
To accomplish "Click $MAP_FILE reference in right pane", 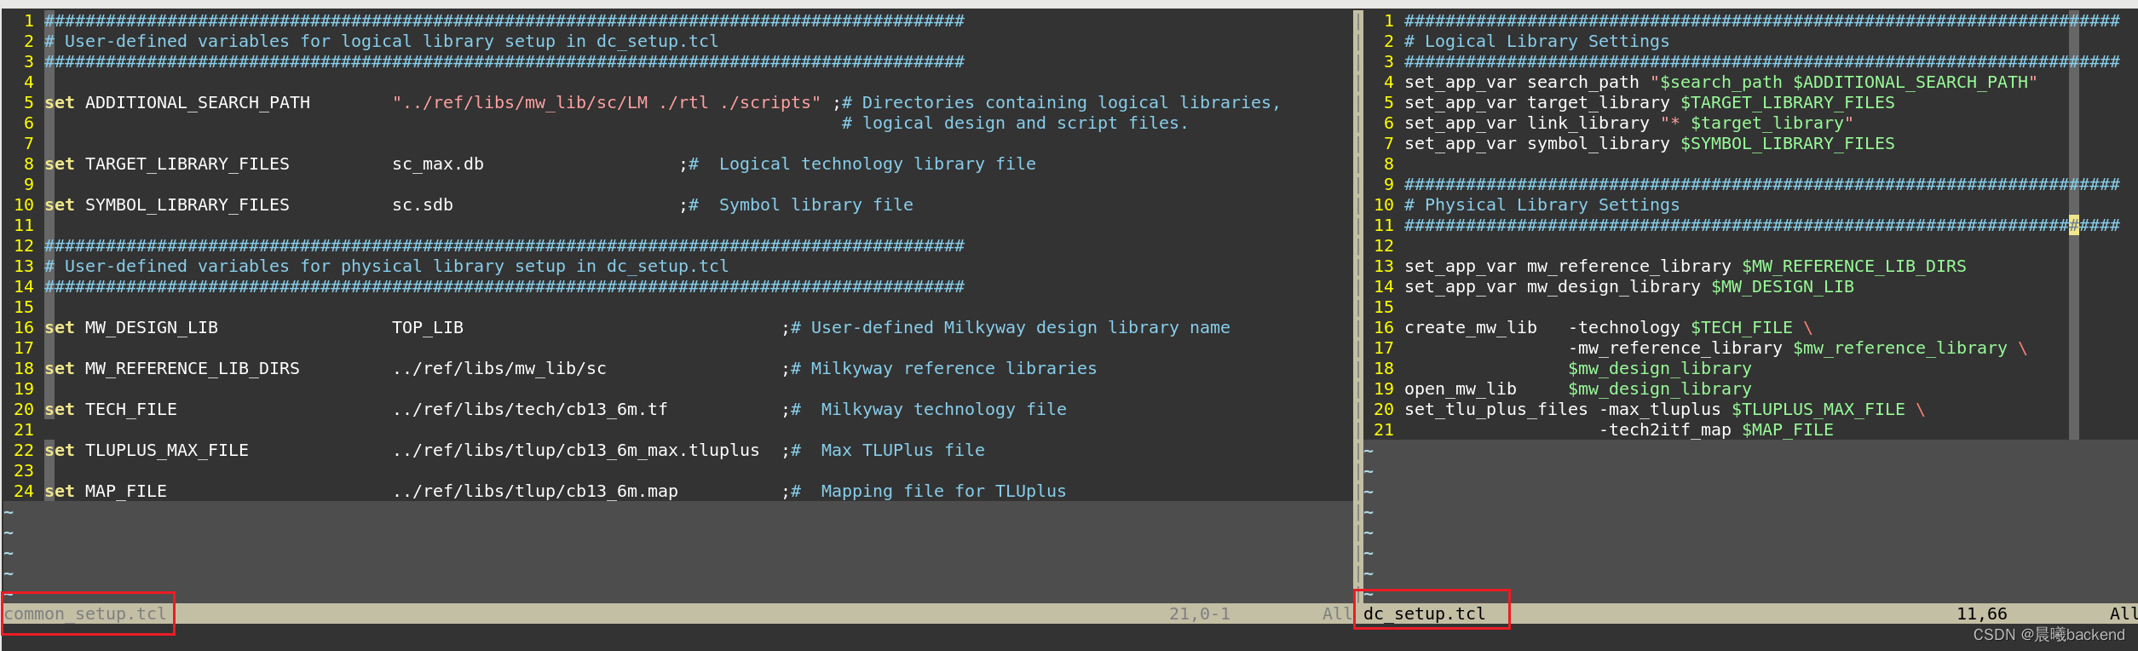I will 1788,429.
